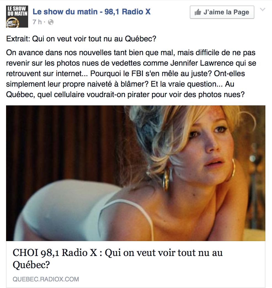Viewport: 272px width, 288px height.
Task: Click the 'Extrait: Qui on veut voir tout nu' line
Action: pyautogui.click(x=81, y=39)
